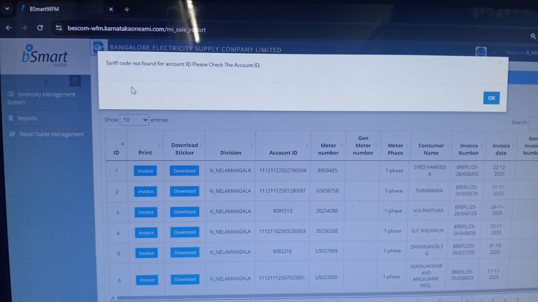
Task: Print invoice for H A PAVITHRA
Action: pos(146,212)
